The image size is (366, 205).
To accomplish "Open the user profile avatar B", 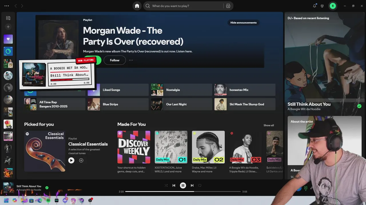I will [333, 6].
